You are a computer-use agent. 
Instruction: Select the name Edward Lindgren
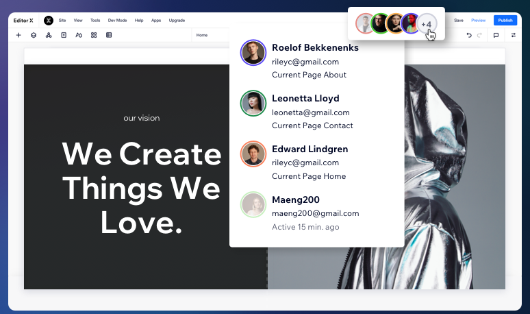[310, 149]
